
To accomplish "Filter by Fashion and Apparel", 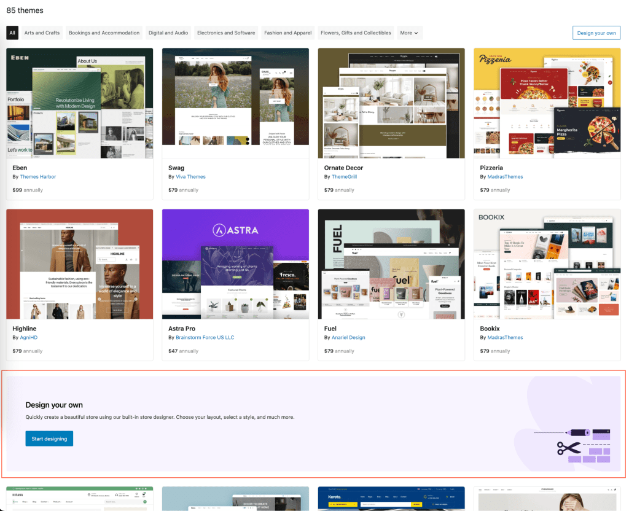I will 287,33.
